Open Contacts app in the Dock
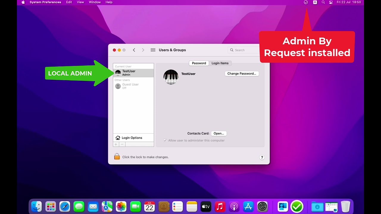The height and width of the screenshot is (214, 381). click(164, 206)
